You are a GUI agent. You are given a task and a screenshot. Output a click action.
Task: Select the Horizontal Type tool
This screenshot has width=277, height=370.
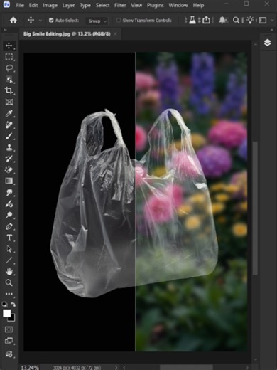tap(9, 238)
